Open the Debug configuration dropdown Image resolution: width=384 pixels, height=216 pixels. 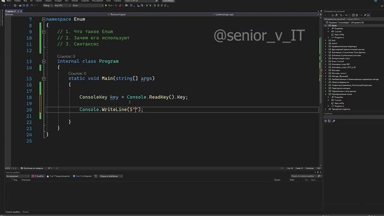coord(47,5)
